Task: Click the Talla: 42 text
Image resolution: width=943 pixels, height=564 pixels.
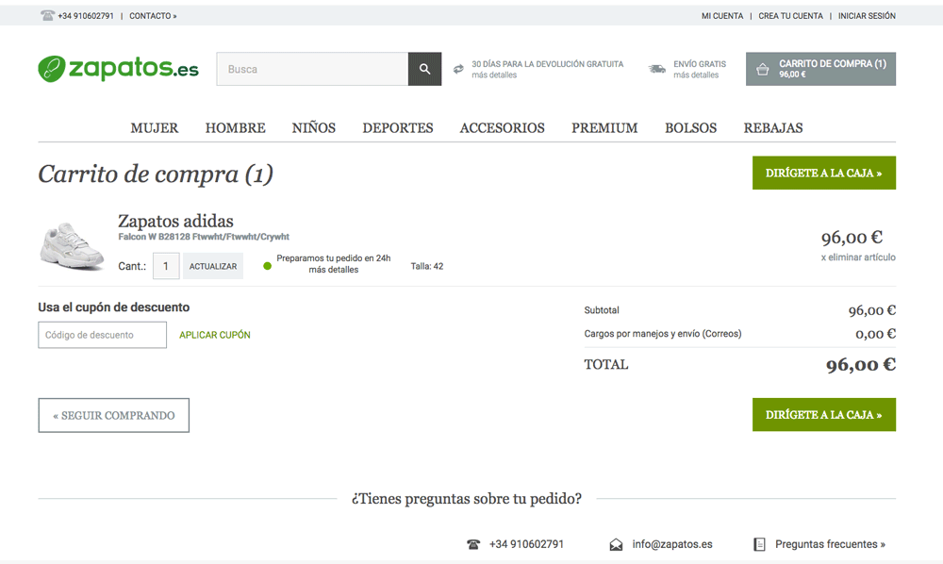Action: pyautogui.click(x=427, y=266)
